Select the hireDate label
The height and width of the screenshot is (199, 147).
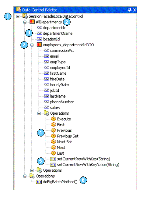pos(57,79)
